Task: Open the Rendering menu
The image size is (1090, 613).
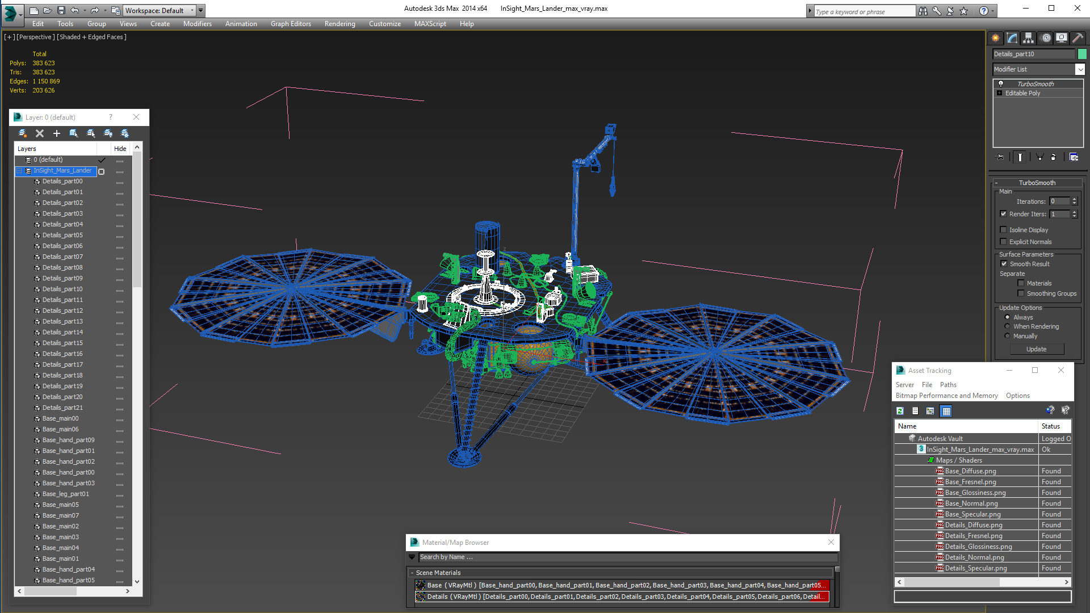Action: pos(339,24)
